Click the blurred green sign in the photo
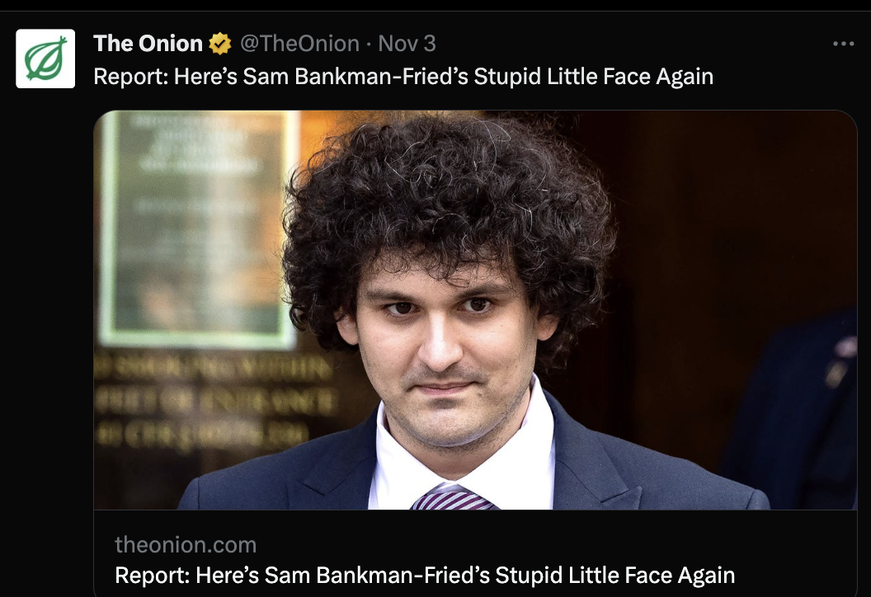871x597 pixels. [198, 228]
